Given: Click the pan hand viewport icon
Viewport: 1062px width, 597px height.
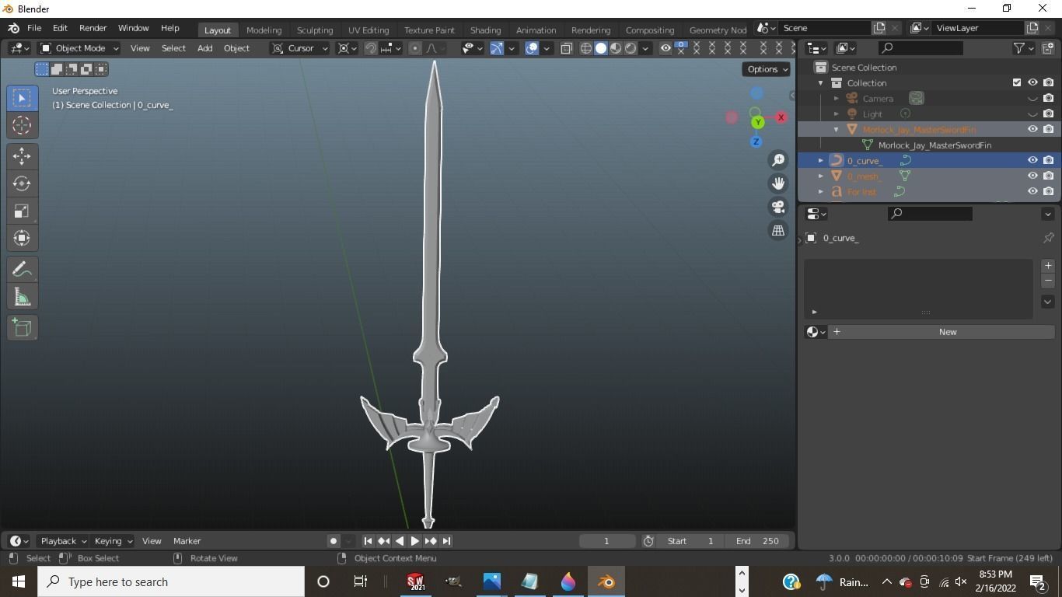Looking at the screenshot, I should click(778, 183).
